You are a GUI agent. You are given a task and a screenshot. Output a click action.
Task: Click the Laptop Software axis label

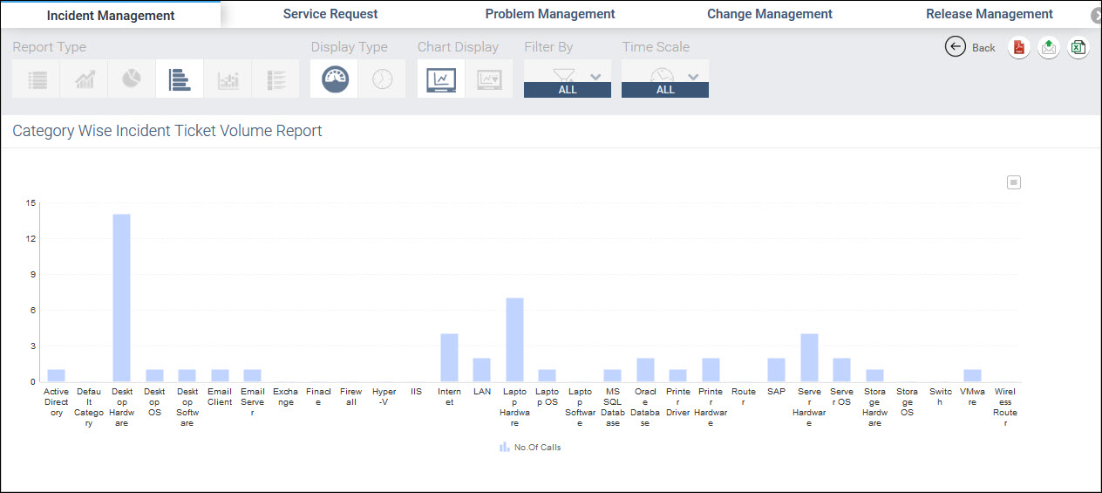point(580,407)
